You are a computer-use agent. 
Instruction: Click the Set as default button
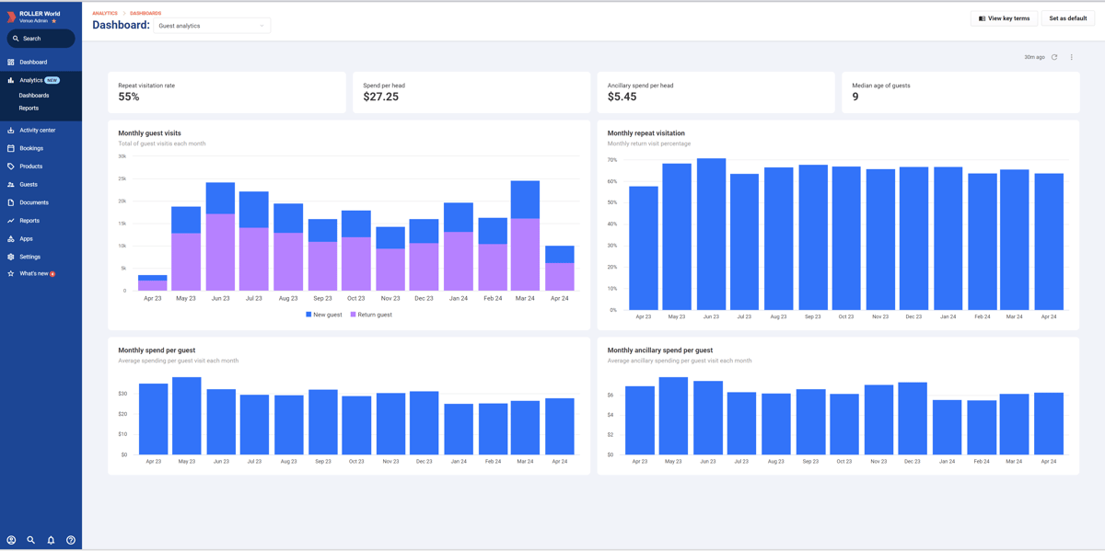pyautogui.click(x=1067, y=17)
